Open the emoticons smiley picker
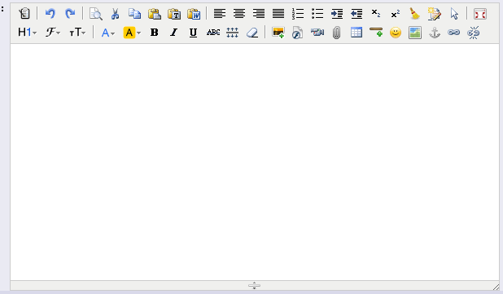This screenshot has height=294, width=503. click(396, 33)
